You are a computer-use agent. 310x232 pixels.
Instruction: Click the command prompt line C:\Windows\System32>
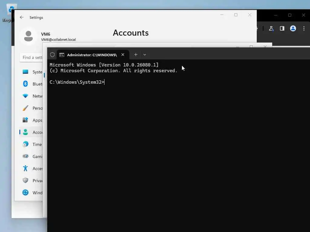point(77,82)
